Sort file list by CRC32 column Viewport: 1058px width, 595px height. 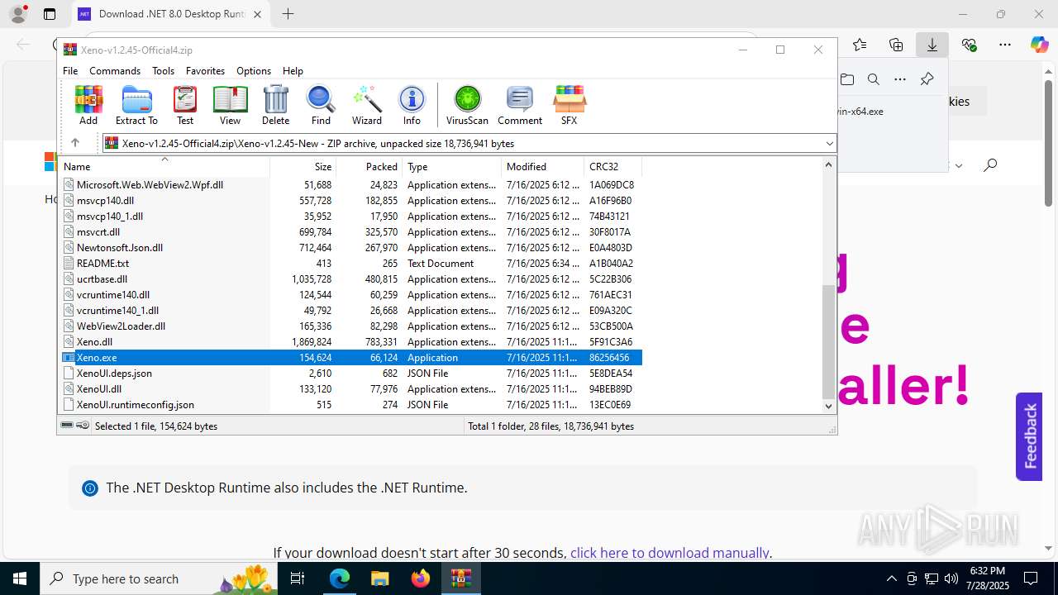click(x=612, y=166)
